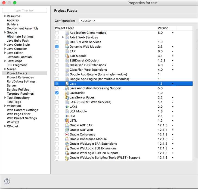Select the Google App Engine (for multiple modules) row
The height and width of the screenshot is (189, 198).
[x=123, y=79]
